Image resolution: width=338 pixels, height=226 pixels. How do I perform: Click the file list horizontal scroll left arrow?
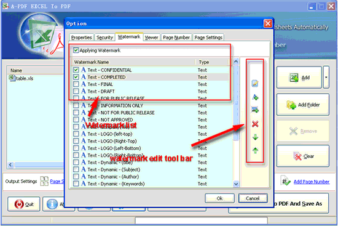tap(10, 165)
